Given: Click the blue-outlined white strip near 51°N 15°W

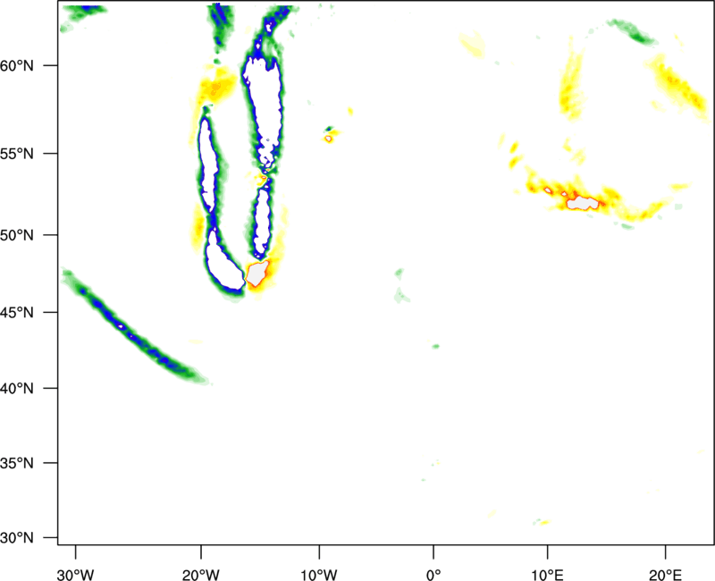Looking at the screenshot, I should (x=262, y=223).
